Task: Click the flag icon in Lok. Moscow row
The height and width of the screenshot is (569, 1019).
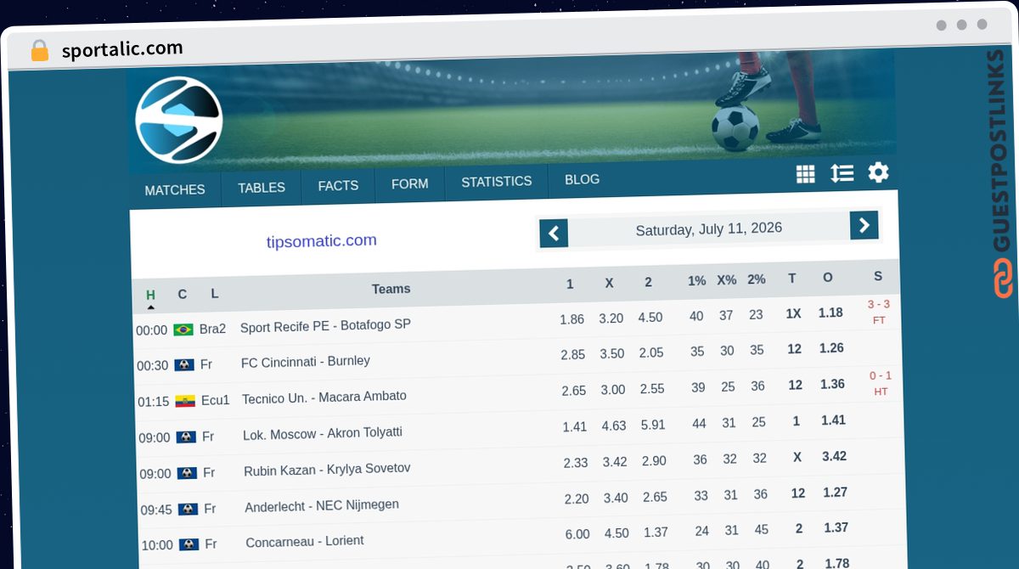Action: [186, 437]
